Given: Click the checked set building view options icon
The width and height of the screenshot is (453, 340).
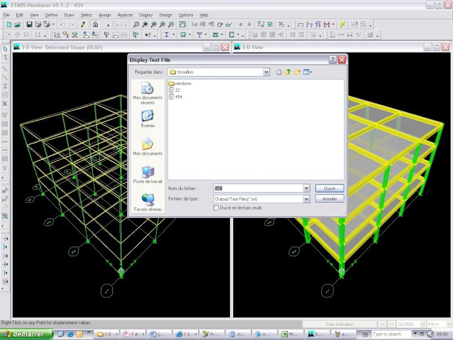Looking at the screenshot, I should (x=270, y=25).
